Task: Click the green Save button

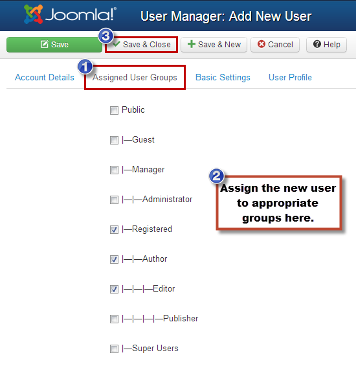Action: pyautogui.click(x=54, y=45)
